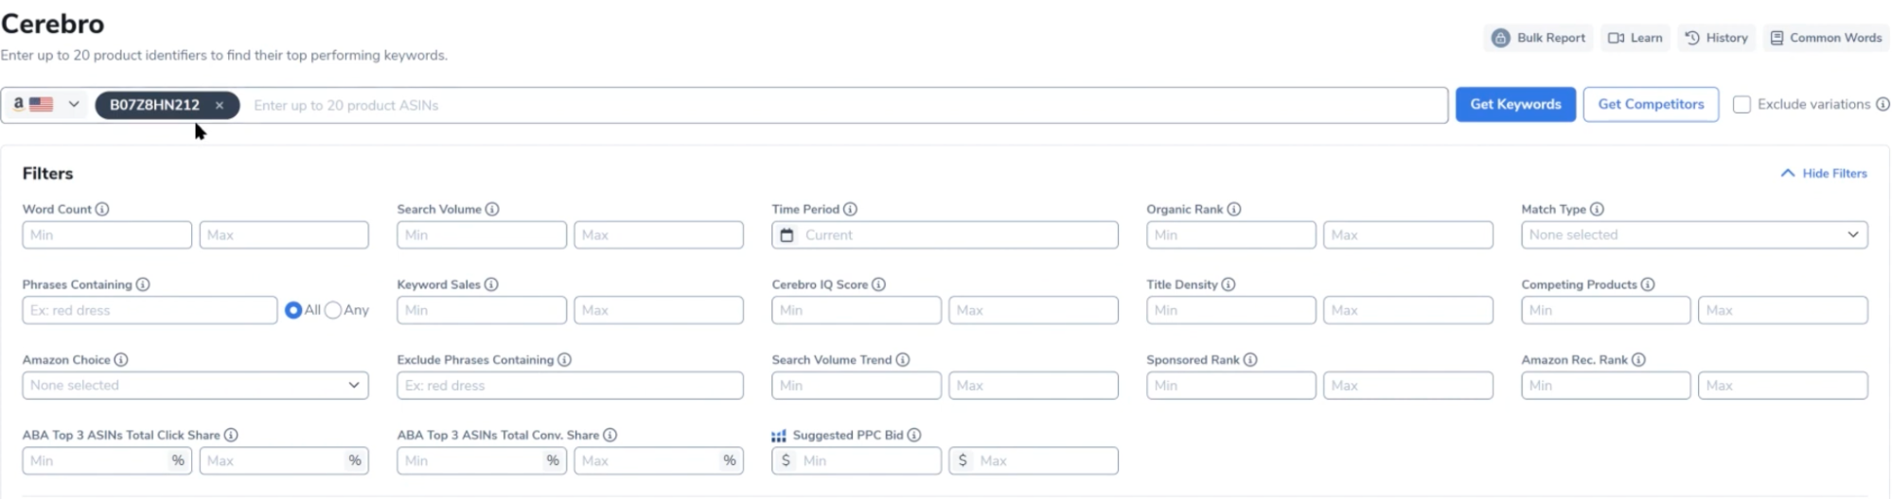This screenshot has height=500, width=1892.
Task: Open the Match Type dropdown
Action: click(x=1694, y=234)
